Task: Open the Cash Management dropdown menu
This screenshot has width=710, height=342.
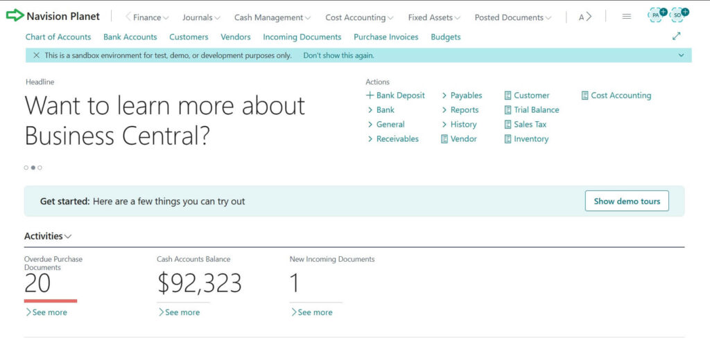Action: pyautogui.click(x=272, y=17)
